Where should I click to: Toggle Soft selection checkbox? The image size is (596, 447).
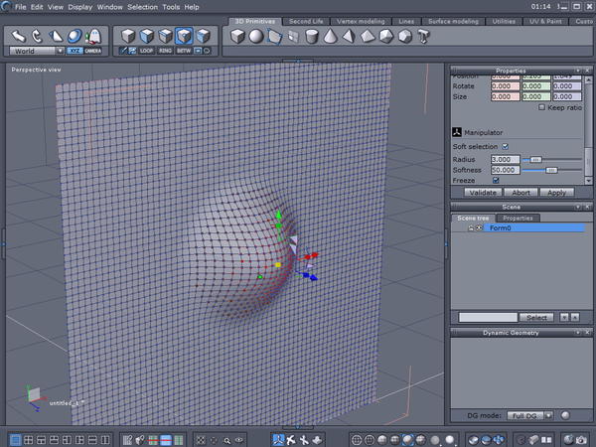tap(506, 146)
